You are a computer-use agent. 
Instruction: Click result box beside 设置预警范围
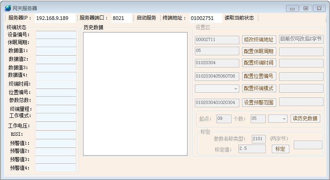(301, 102)
